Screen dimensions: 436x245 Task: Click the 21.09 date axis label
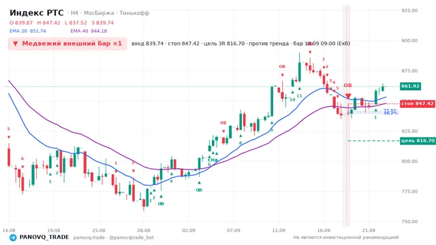[x=369, y=231]
